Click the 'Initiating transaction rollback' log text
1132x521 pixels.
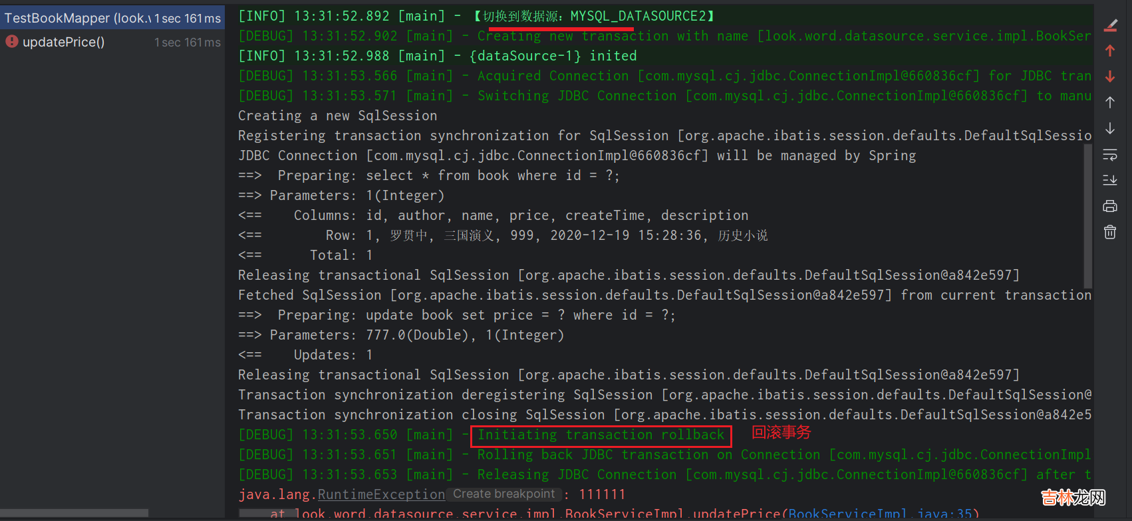coord(601,435)
